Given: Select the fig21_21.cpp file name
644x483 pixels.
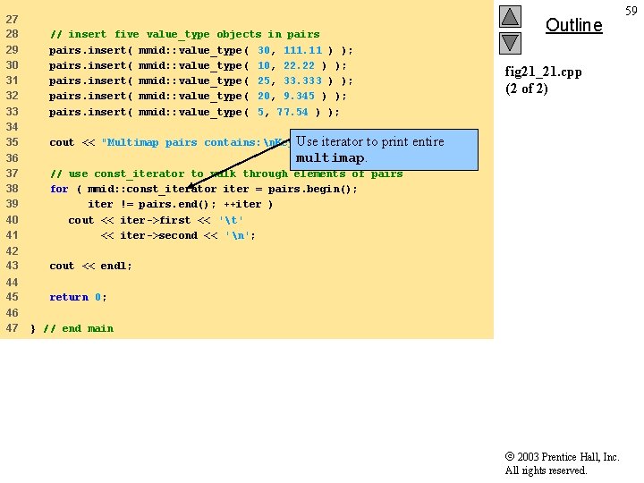Looking at the screenshot, I should (x=543, y=72).
